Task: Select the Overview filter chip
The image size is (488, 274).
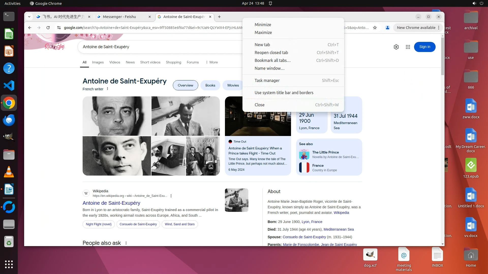Action: point(185,85)
